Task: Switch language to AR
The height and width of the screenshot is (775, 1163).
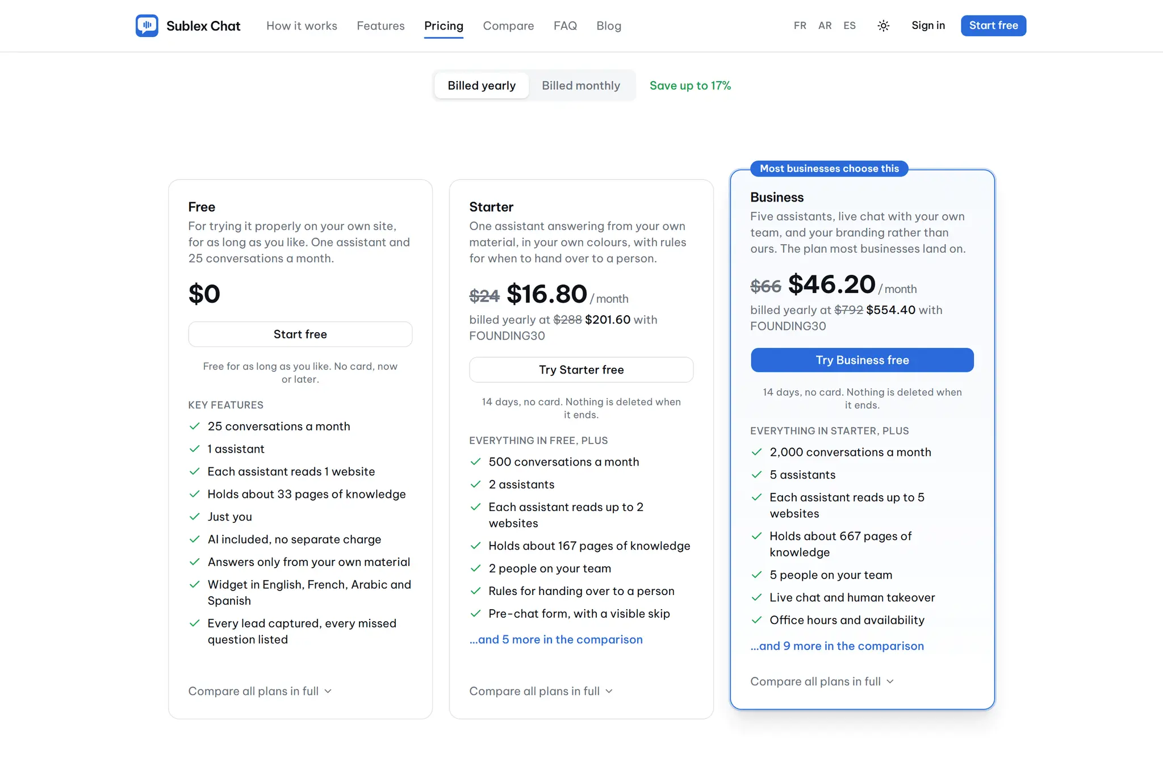Action: point(825,26)
